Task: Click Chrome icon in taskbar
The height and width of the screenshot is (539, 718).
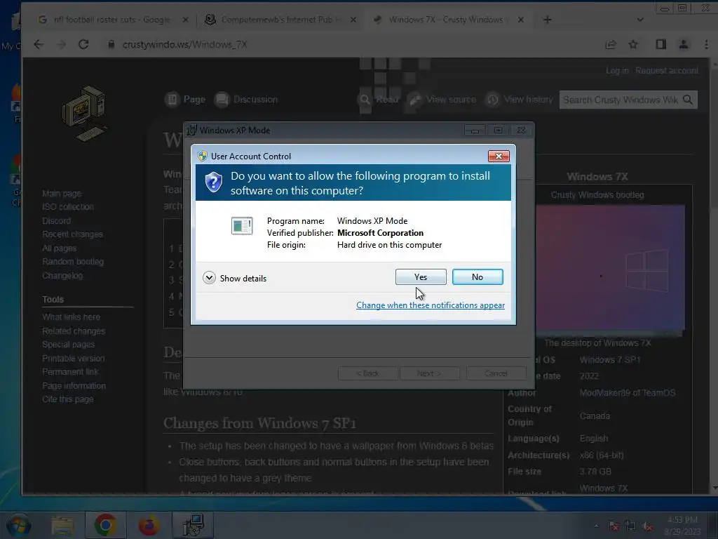Action: pos(105,525)
